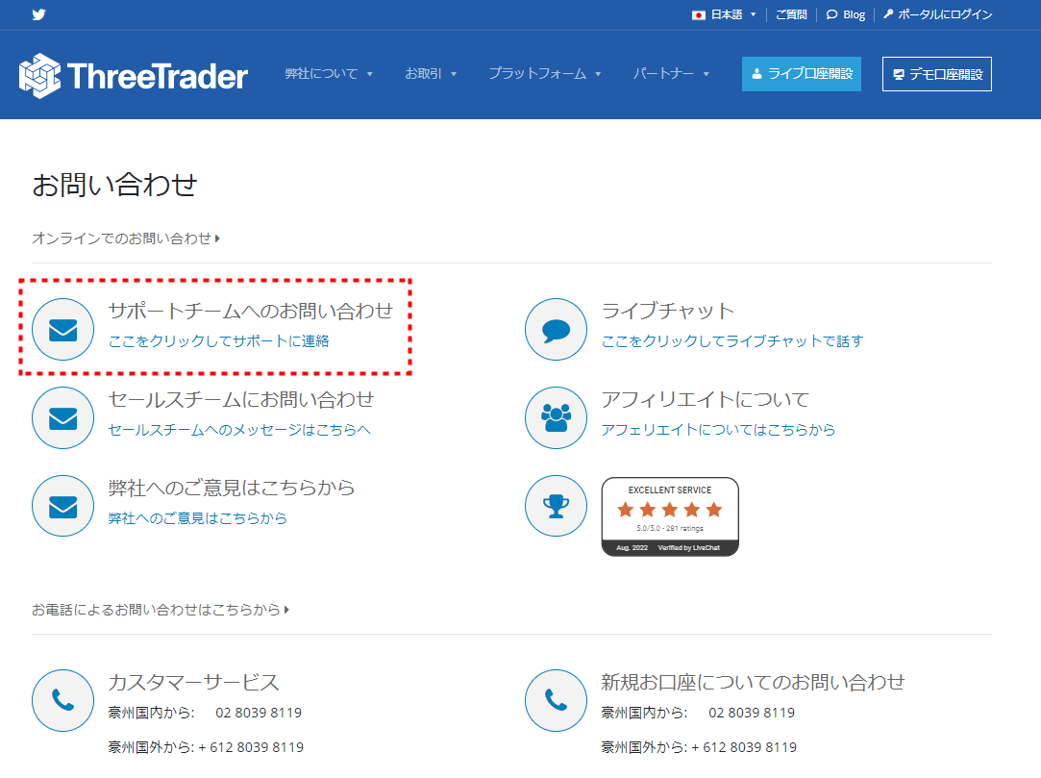Click カスタマーサービス number 02 8039 8119
This screenshot has width=1041, height=778.
(x=259, y=713)
